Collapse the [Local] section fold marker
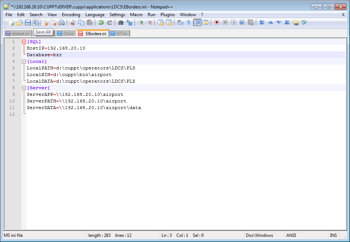350x242 pixels. (24, 61)
